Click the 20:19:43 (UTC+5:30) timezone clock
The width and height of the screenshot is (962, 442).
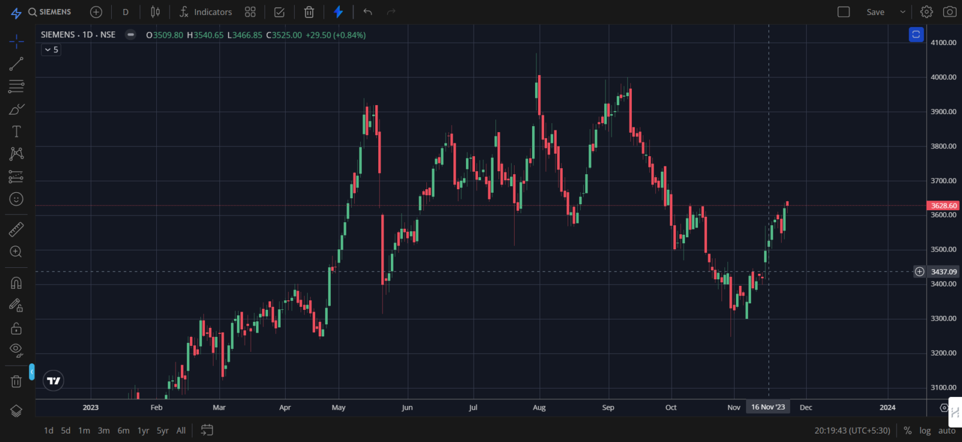click(x=852, y=431)
